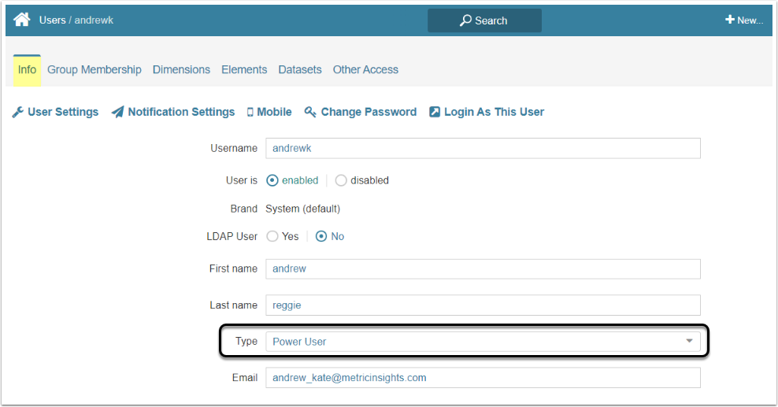Click the plus icon beside New
The height and width of the screenshot is (407, 778).
coord(730,20)
